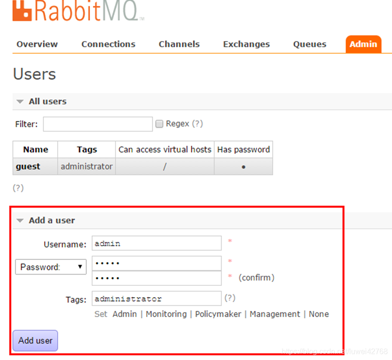Click the Can access virtual hosts header
This screenshot has height=360, width=392.
(165, 150)
